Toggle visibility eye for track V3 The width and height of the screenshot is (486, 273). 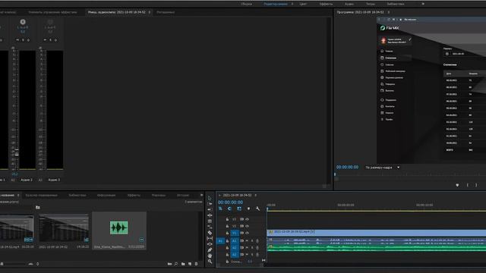coord(247,219)
